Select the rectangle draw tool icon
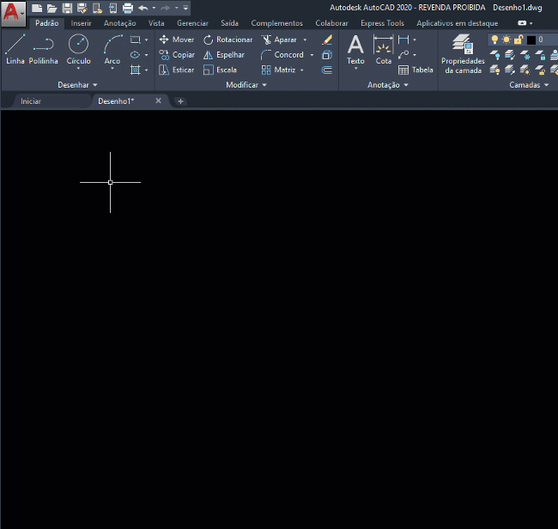558x529 pixels. [x=136, y=40]
